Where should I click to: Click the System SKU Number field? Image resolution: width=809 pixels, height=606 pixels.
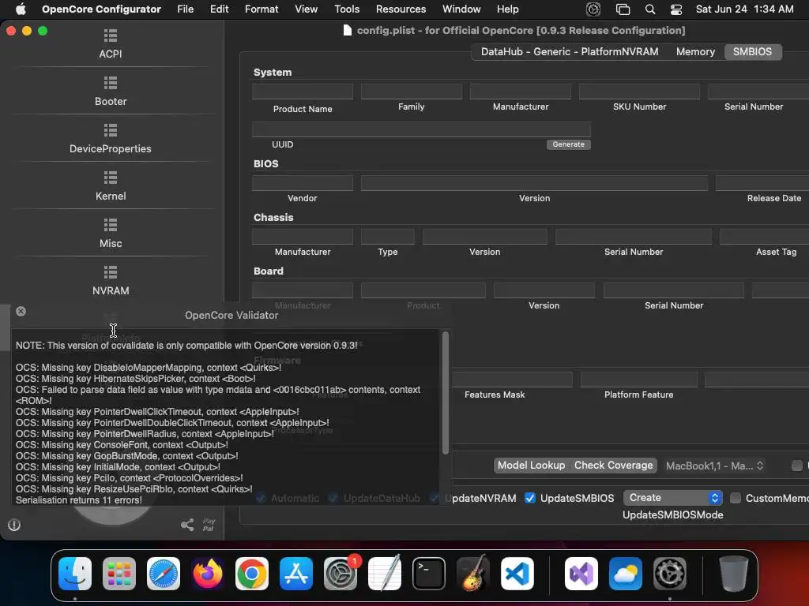click(x=639, y=92)
